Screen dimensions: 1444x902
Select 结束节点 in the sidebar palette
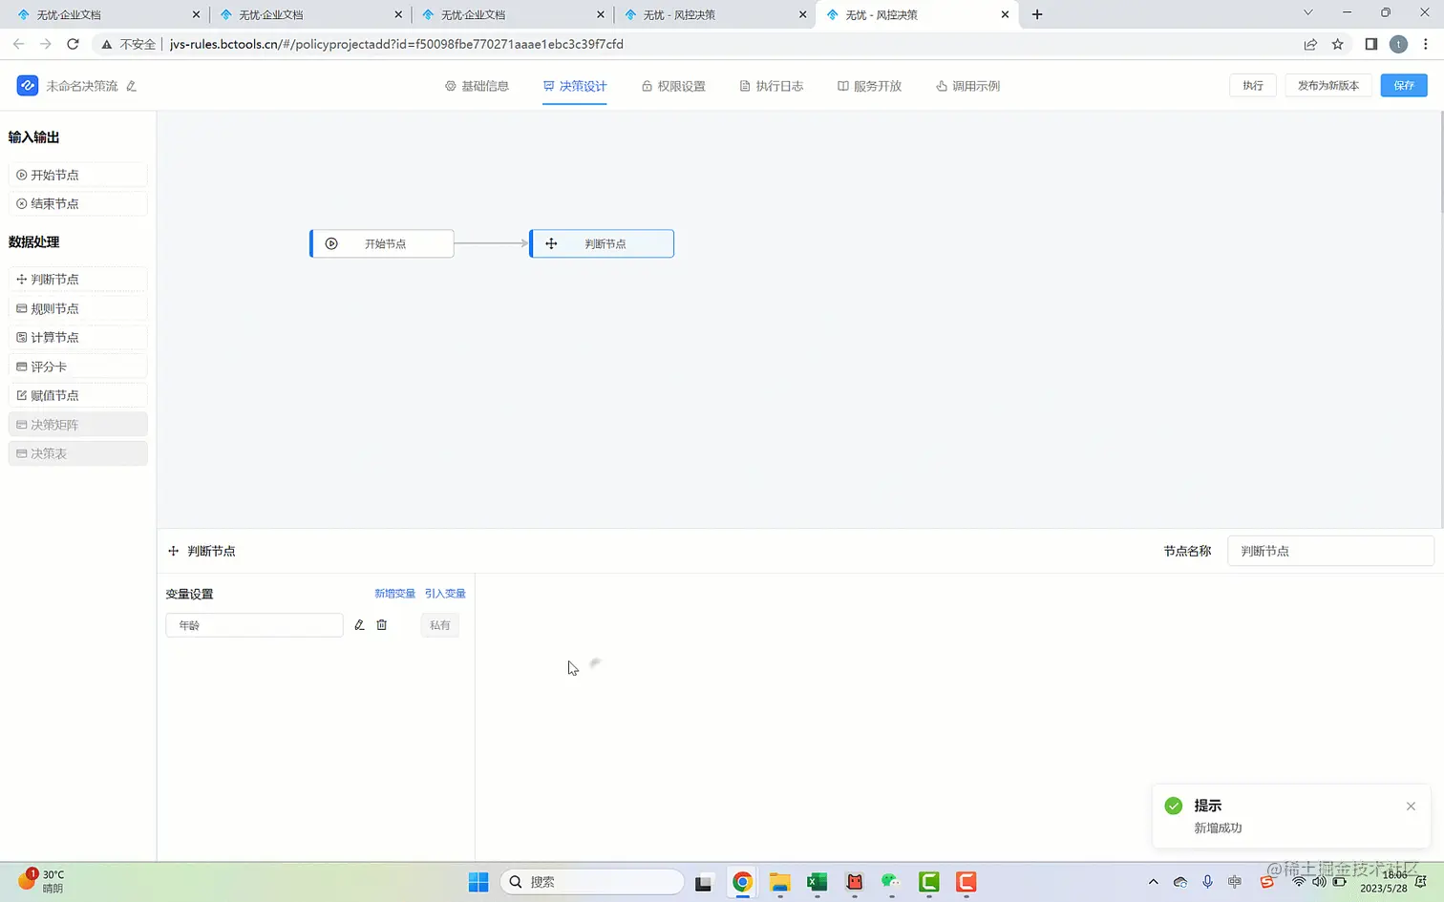pyautogui.click(x=78, y=203)
